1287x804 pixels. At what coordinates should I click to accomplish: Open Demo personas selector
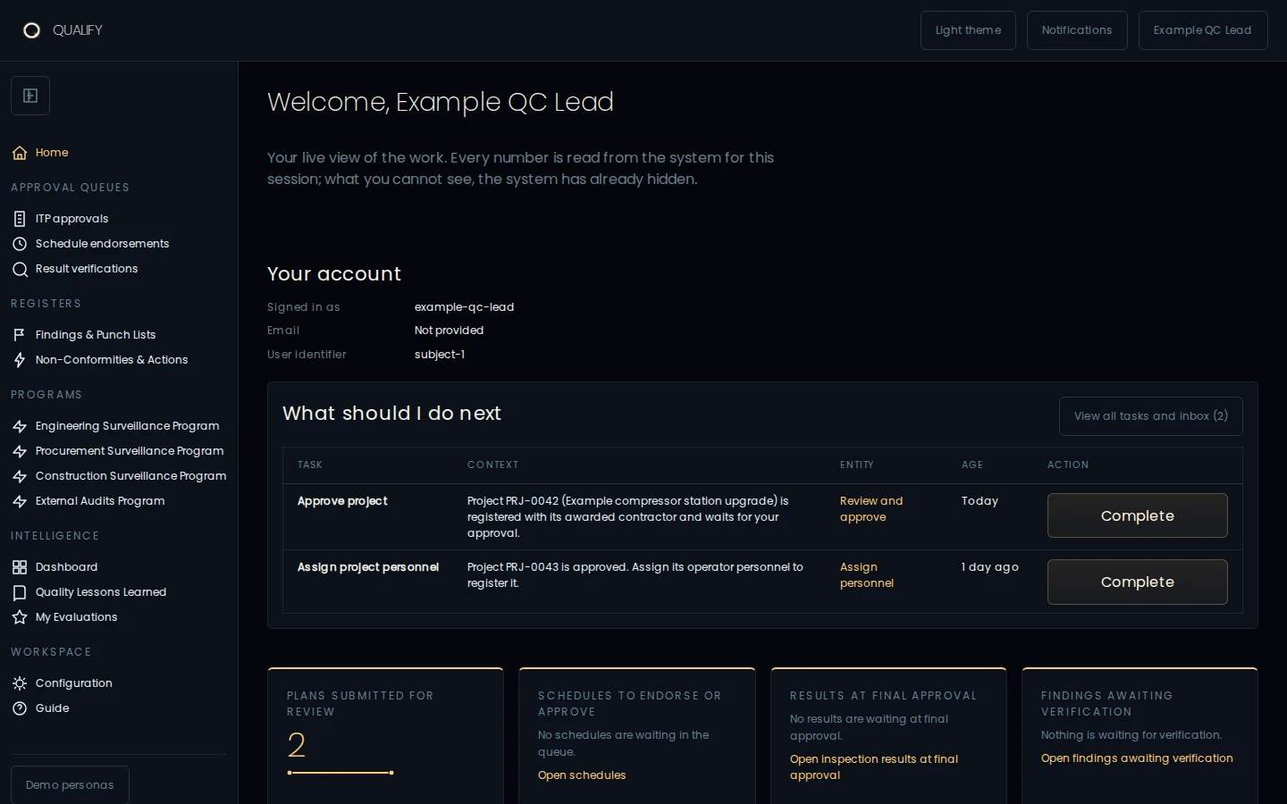point(70,784)
